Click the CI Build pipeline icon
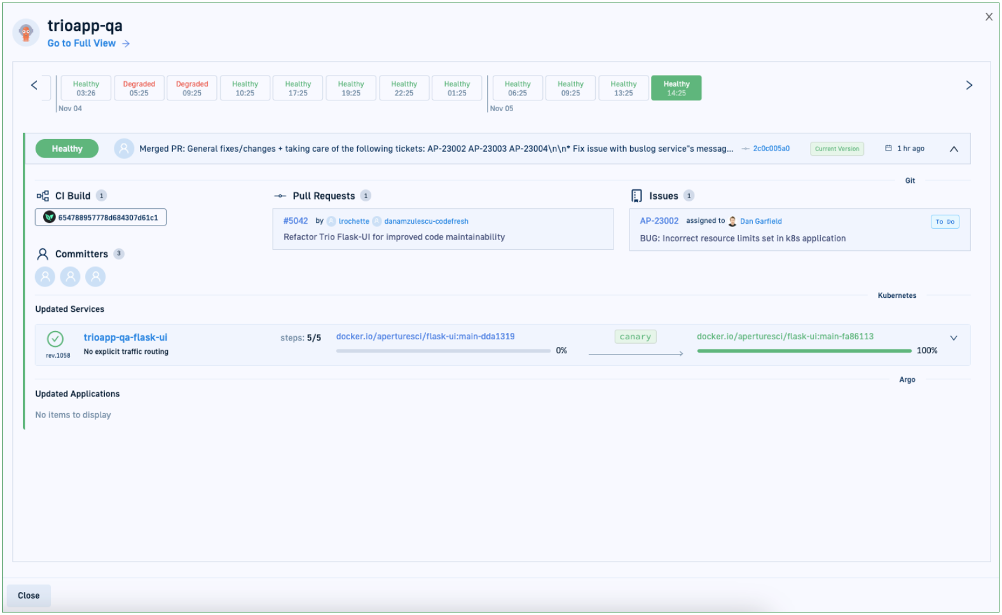This screenshot has width=1002, height=615. tap(43, 196)
